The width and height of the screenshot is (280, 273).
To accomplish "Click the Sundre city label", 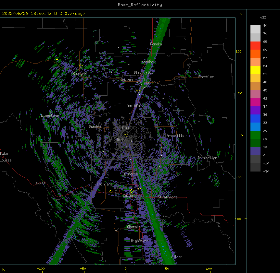I will pos(95,127).
